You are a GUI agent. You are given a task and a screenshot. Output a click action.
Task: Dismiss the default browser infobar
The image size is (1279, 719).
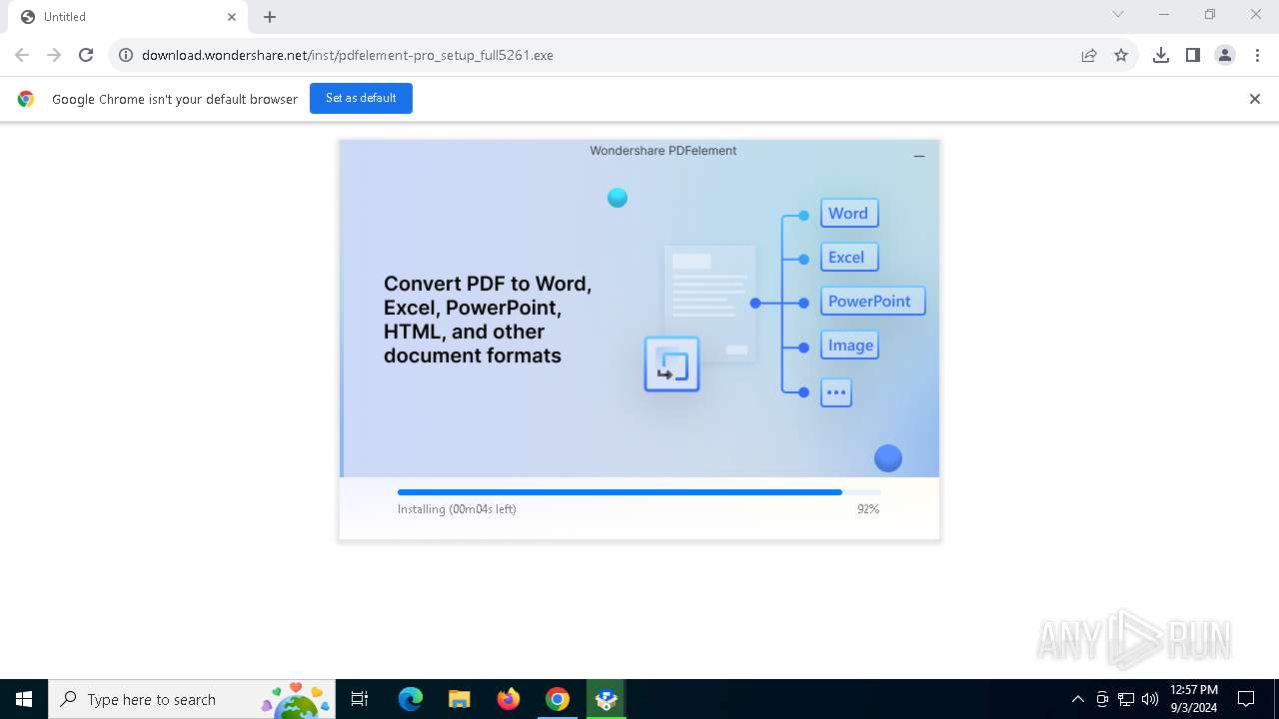click(x=1255, y=99)
